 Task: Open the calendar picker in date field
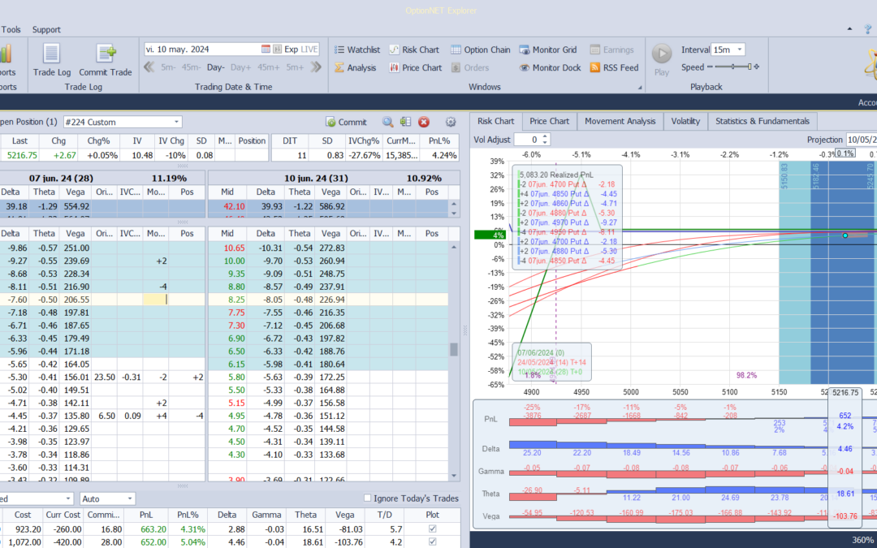click(266, 50)
